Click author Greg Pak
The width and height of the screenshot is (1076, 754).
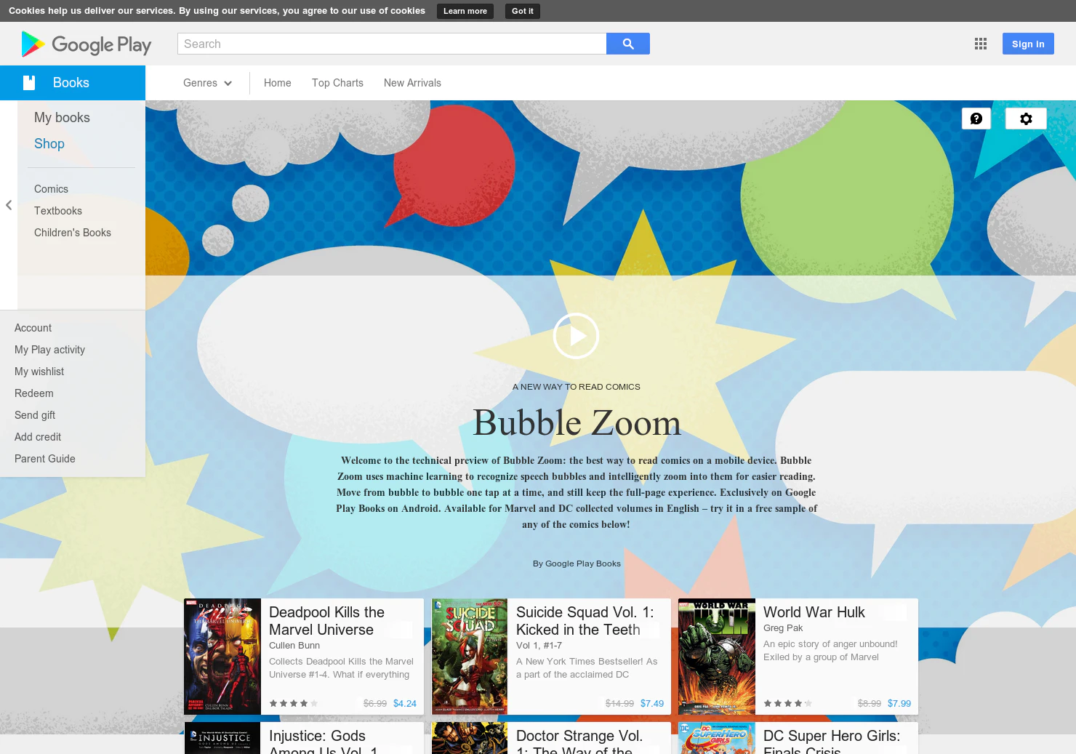click(x=783, y=628)
